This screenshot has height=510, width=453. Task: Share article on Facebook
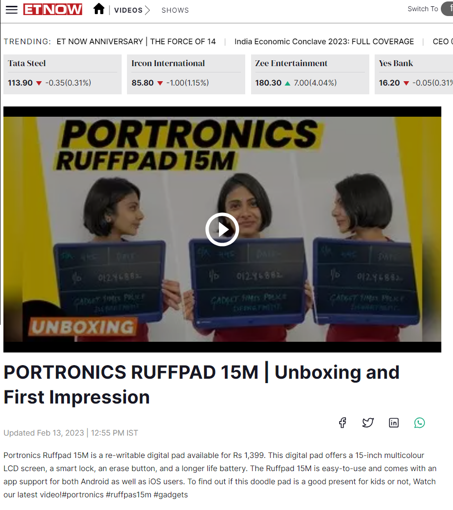(x=343, y=422)
